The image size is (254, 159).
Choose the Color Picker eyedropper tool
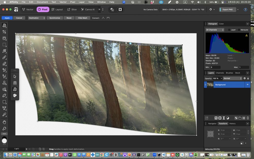click(x=4, y=114)
